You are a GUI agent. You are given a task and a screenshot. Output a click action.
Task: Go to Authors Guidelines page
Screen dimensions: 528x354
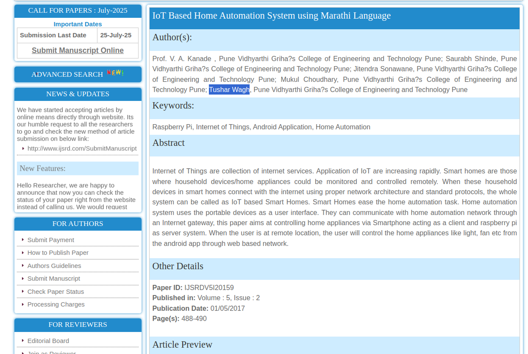[54, 266]
